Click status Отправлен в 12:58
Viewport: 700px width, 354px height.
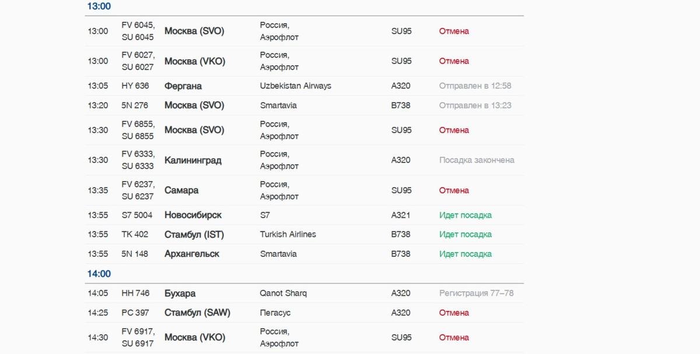click(x=475, y=86)
